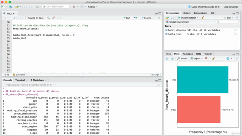This screenshot has width=242, height=136.
Task: Go to previous plot arrow
Action: point(167,59)
